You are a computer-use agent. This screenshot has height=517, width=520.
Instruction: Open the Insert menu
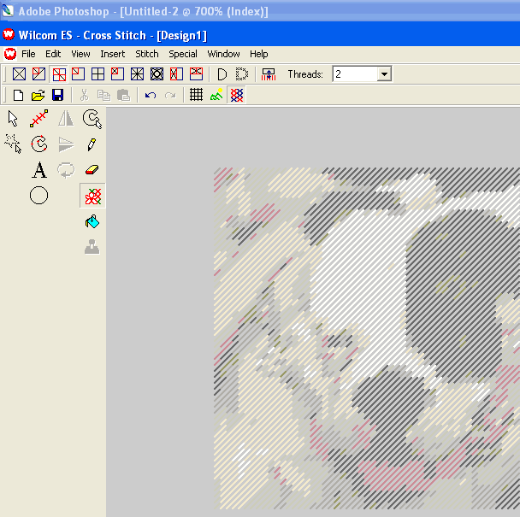pyautogui.click(x=113, y=54)
